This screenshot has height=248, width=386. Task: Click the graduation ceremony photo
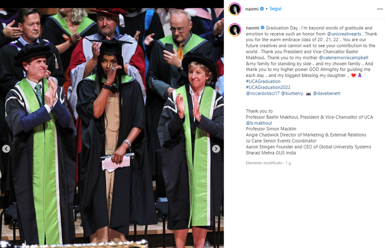[x=112, y=128]
